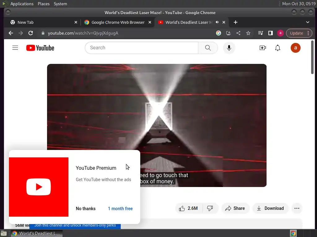Bookmark this tab with star
This screenshot has height=237, width=317.
[248, 33]
